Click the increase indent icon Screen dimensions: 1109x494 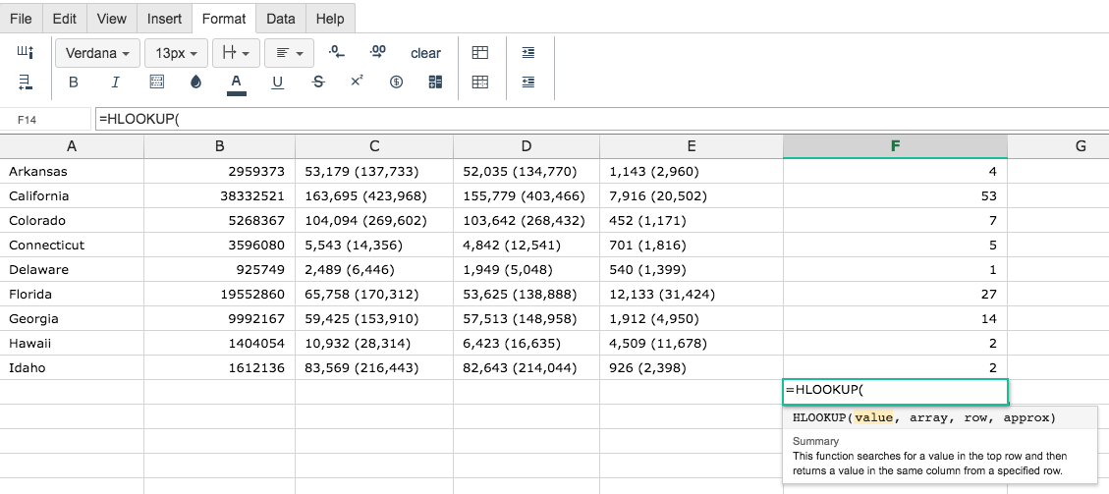tap(527, 52)
